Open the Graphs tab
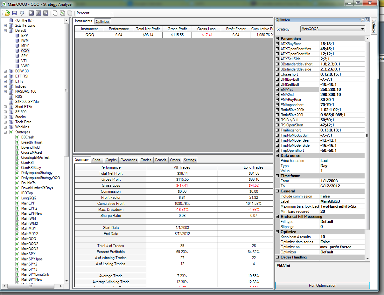 [x=111, y=160]
